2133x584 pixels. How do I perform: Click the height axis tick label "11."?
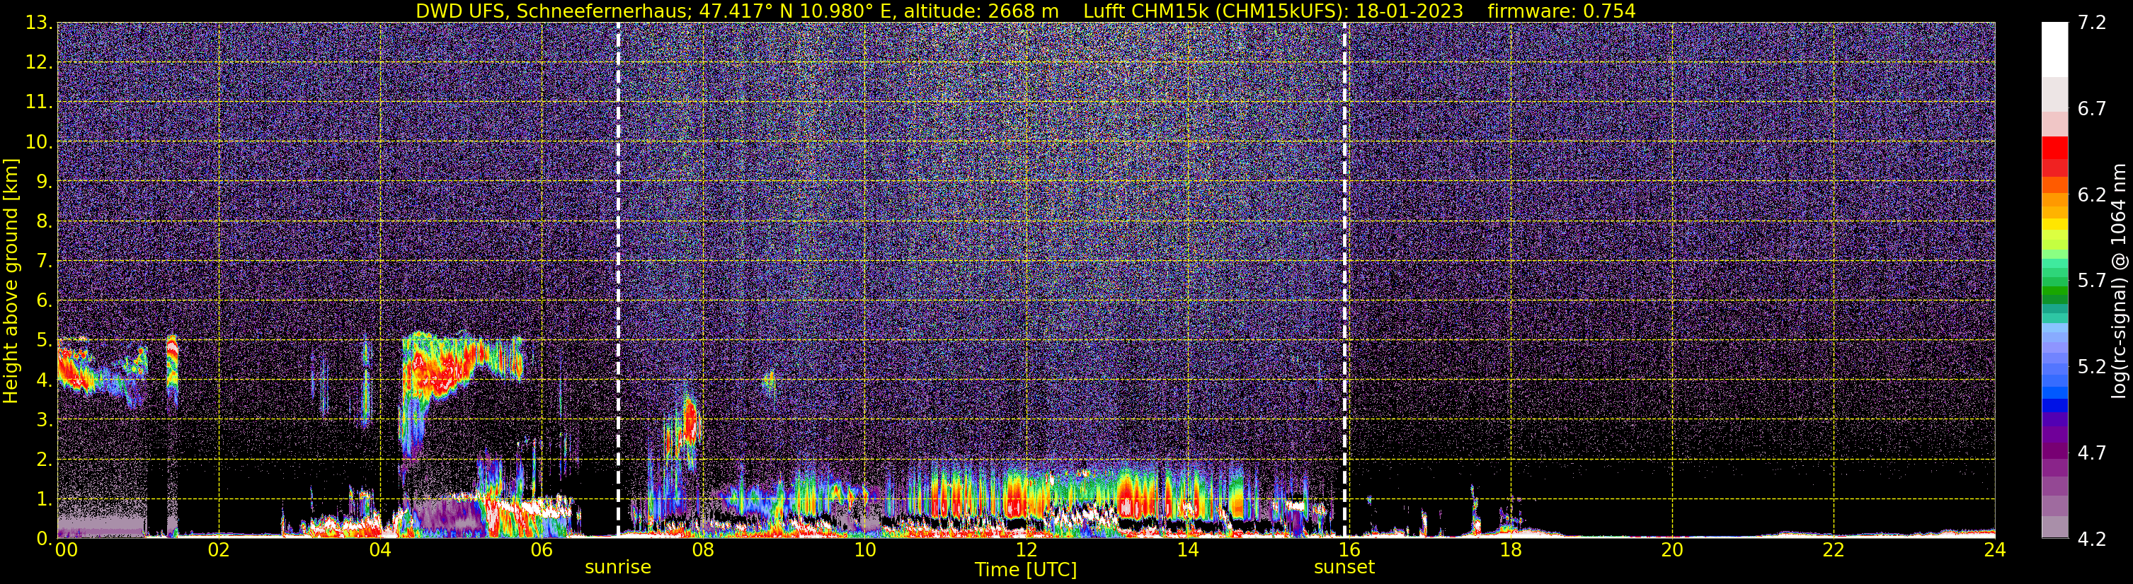click(39, 102)
